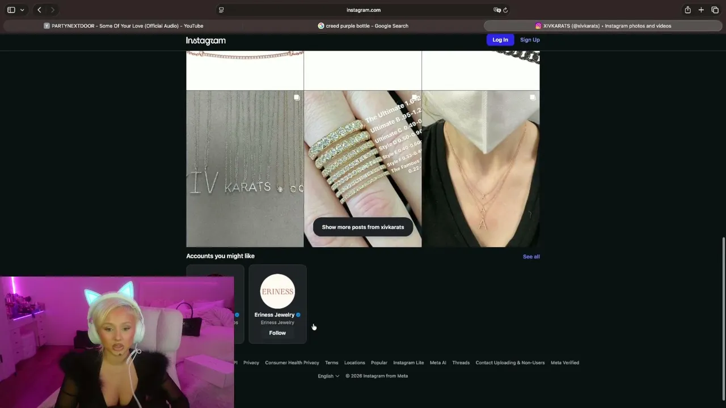Image resolution: width=726 pixels, height=408 pixels.
Task: Open the sidebar options chevron in Safari
Action: [x=22, y=10]
